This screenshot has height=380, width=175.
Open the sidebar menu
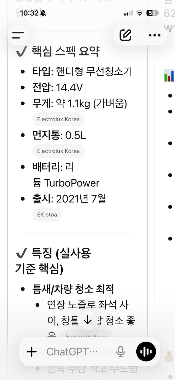pyautogui.click(x=18, y=35)
